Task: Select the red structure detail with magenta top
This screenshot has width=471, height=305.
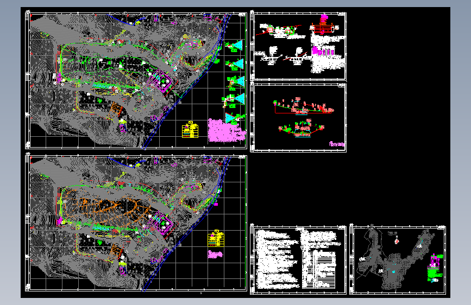Action: [322, 26]
